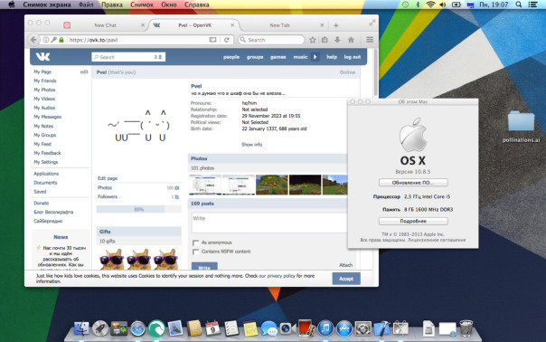Open the Russian input source menu
This screenshot has height=342, width=546.
click(x=470, y=5)
